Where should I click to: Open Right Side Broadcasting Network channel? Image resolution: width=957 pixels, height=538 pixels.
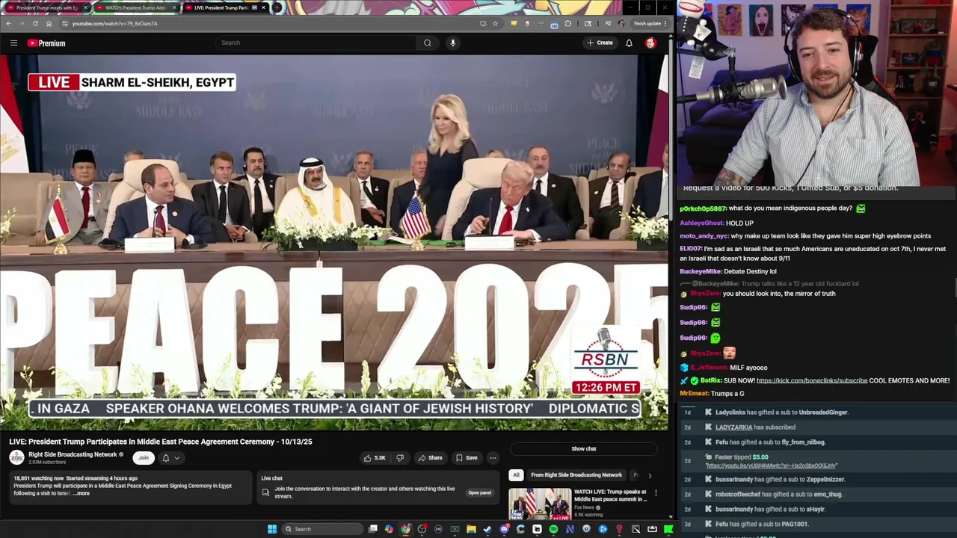pos(73,454)
